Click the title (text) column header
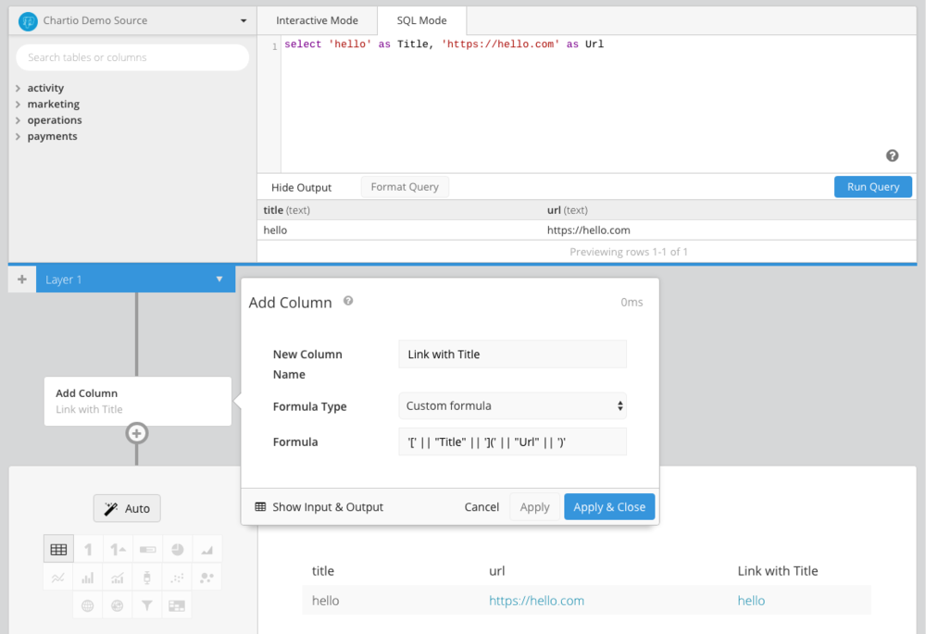Viewport: 926px width, 634px height. (x=286, y=210)
